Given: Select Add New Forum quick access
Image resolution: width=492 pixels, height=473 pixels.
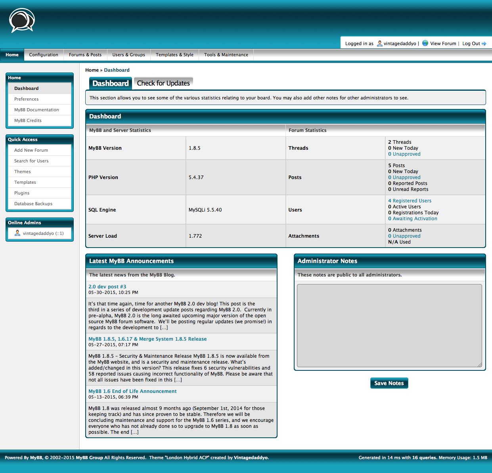Looking at the screenshot, I should tap(31, 151).
